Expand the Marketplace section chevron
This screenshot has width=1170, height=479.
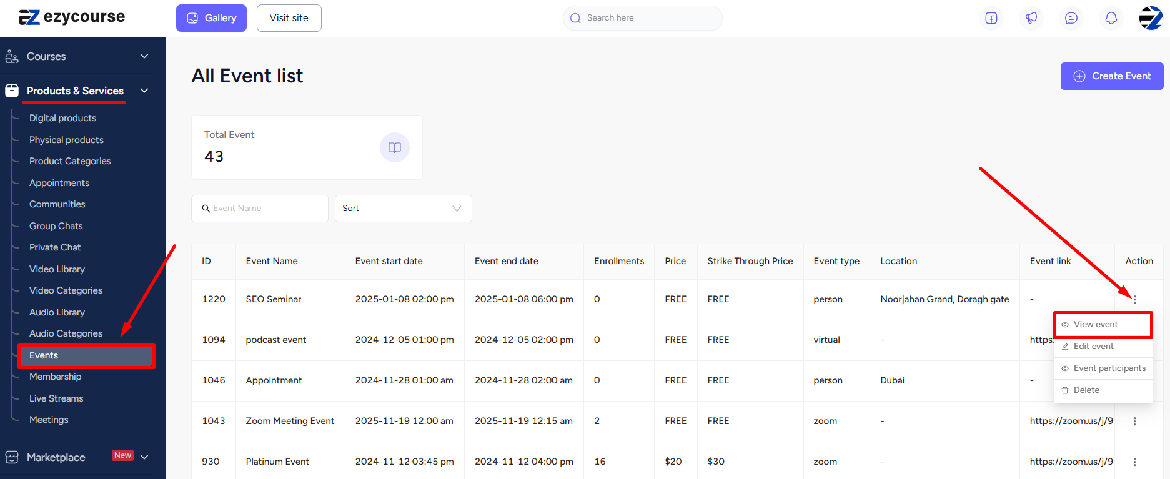[144, 457]
